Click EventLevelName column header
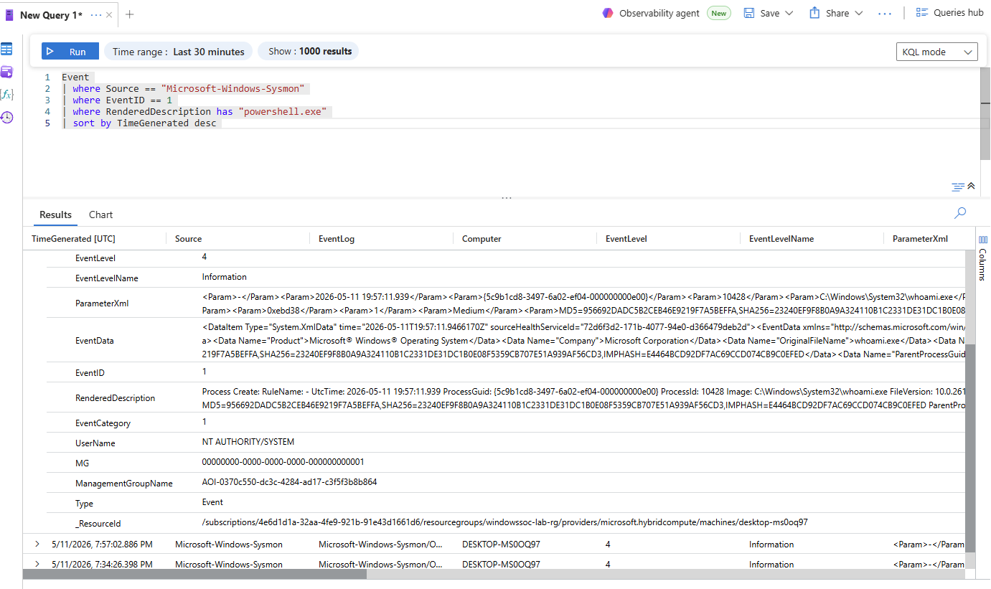This screenshot has width=991, height=589. tap(781, 239)
